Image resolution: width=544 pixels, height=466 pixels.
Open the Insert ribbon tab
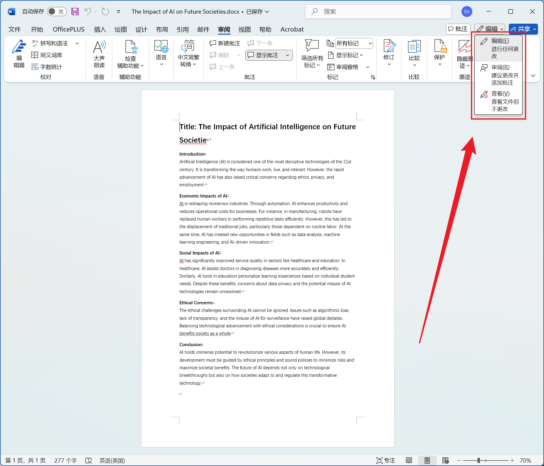tap(100, 29)
